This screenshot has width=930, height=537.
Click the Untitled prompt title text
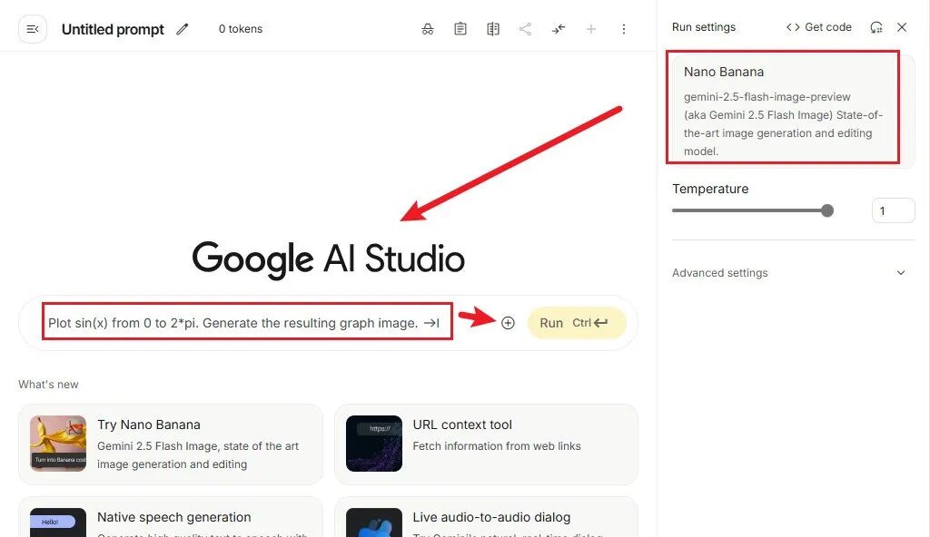113,29
